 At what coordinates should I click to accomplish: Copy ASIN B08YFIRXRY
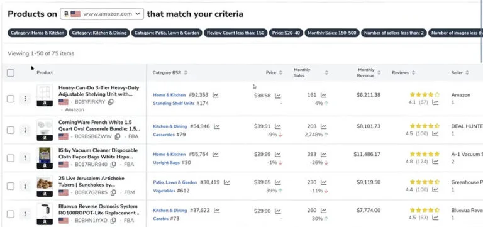[x=111, y=102]
